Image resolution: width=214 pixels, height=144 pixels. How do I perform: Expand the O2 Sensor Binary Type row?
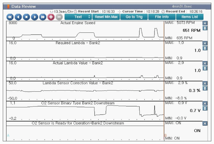[x=205, y=108]
